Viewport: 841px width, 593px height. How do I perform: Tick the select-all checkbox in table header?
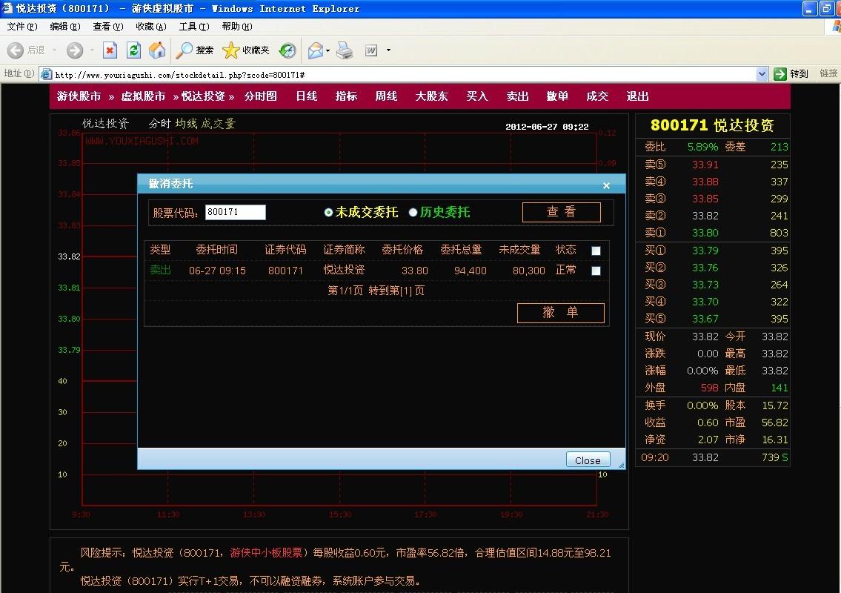[596, 251]
